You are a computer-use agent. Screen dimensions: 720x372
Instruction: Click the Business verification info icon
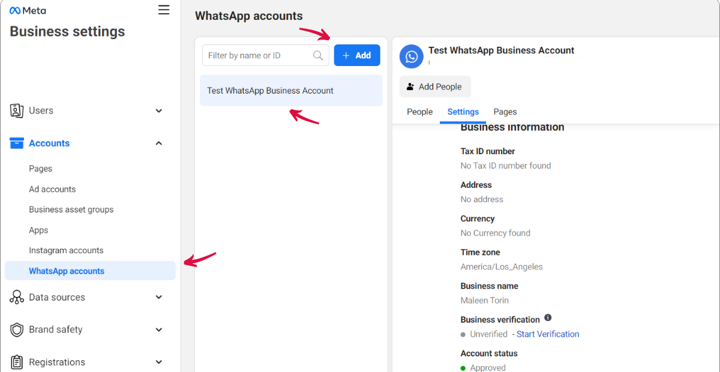tap(548, 318)
